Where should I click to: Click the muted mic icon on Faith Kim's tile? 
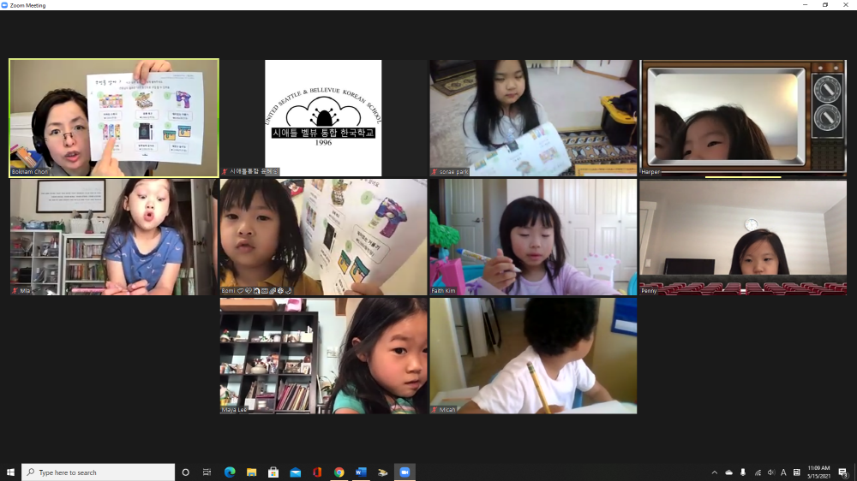[x=434, y=291]
